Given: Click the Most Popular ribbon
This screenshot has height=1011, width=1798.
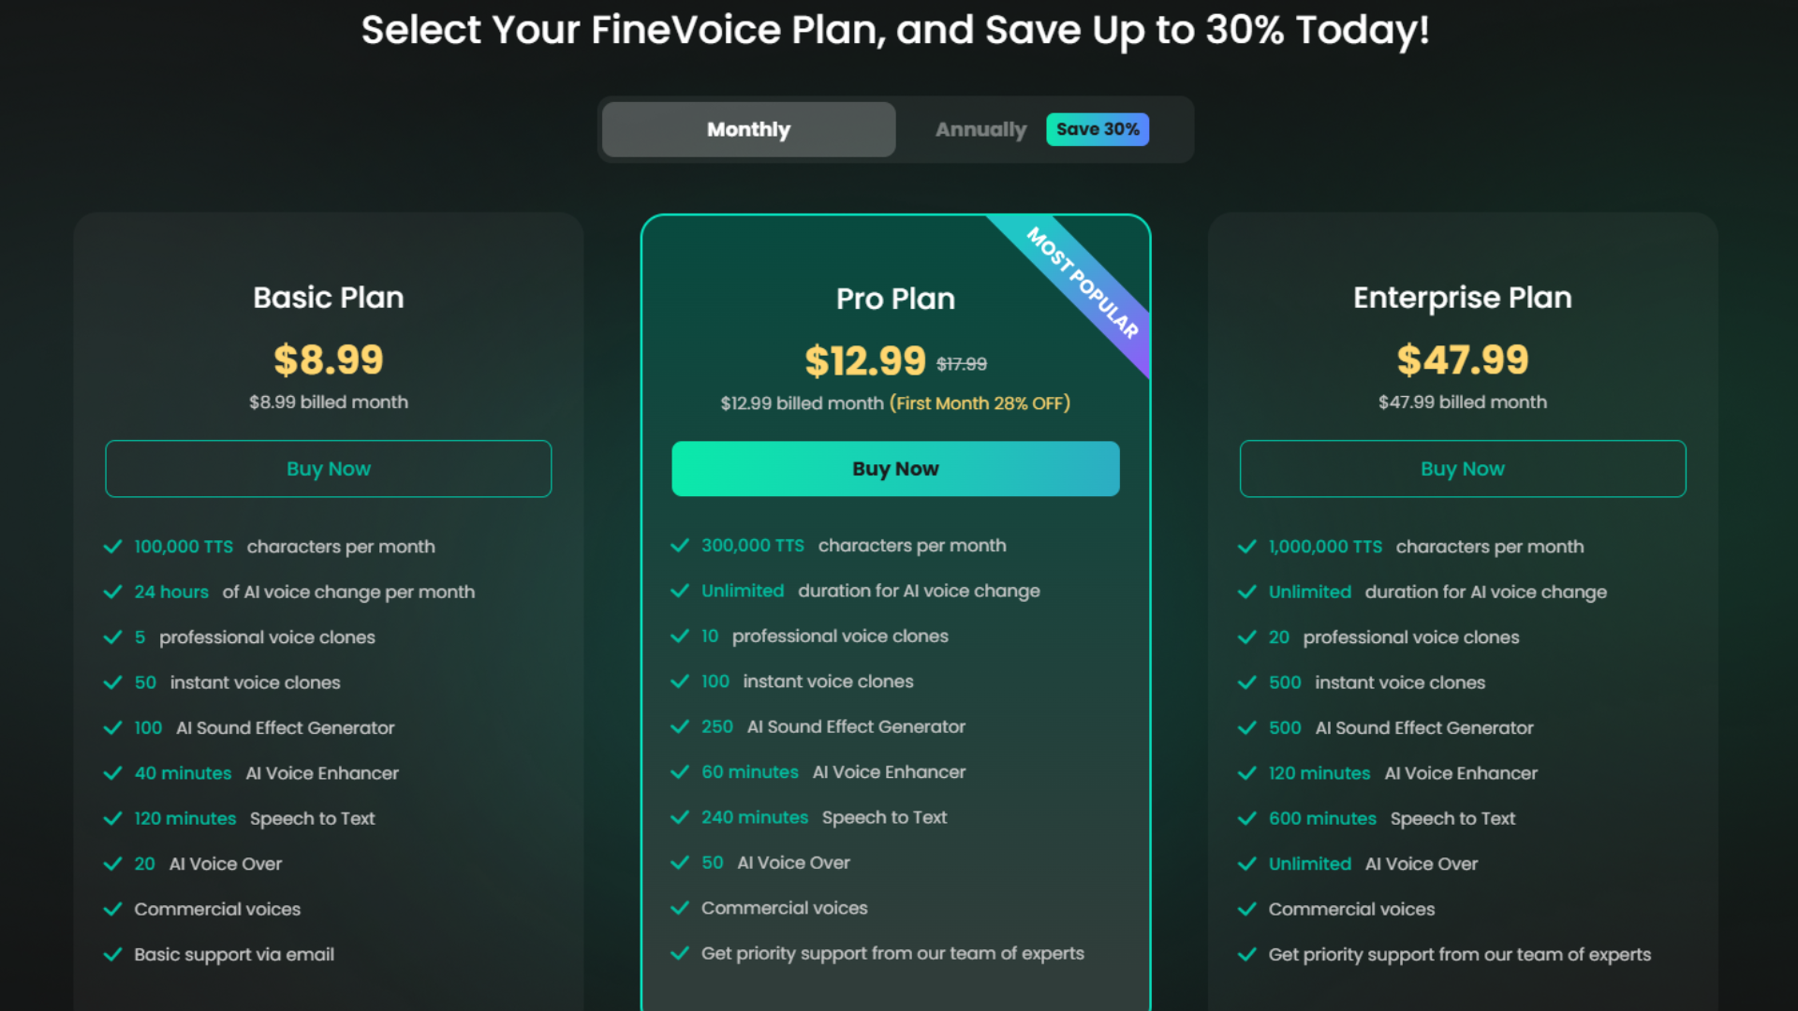Looking at the screenshot, I should (x=1083, y=283).
